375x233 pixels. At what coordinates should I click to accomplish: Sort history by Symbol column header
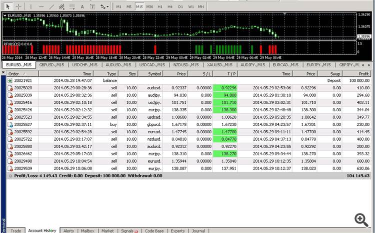150,74
